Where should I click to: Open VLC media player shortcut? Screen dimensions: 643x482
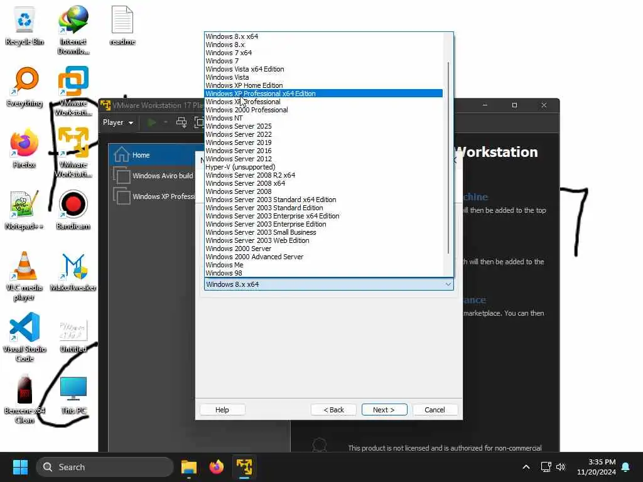click(x=24, y=276)
